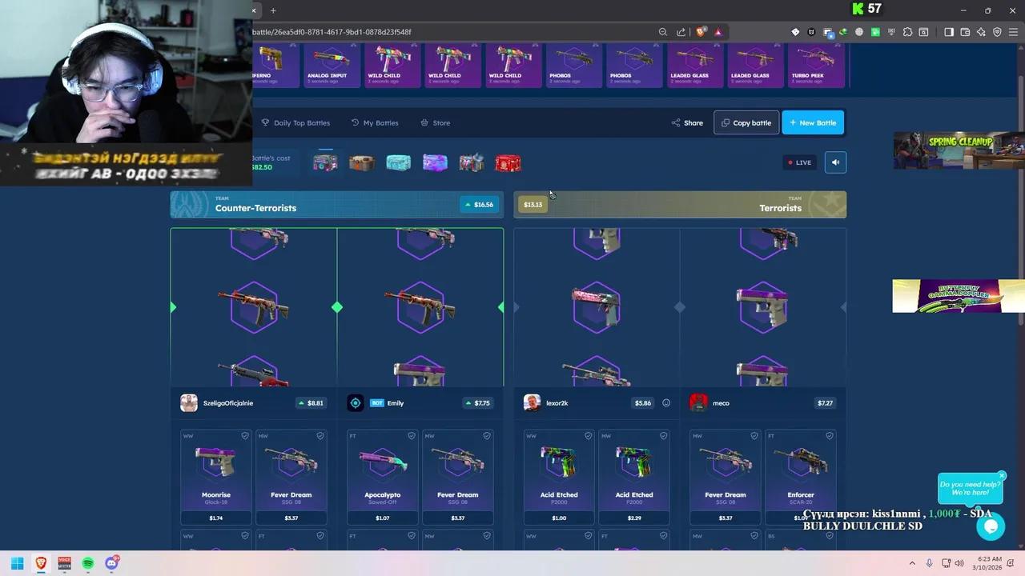Expand Counter-Terrorists team total chevron
Image resolution: width=1025 pixels, height=576 pixels.
pyautogui.click(x=468, y=204)
